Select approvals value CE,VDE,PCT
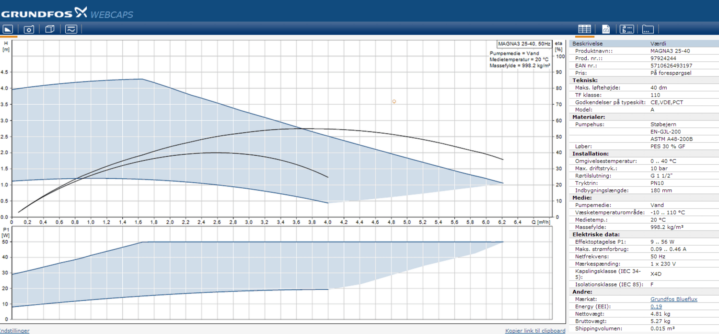The width and height of the screenshot is (719, 334). [x=667, y=102]
